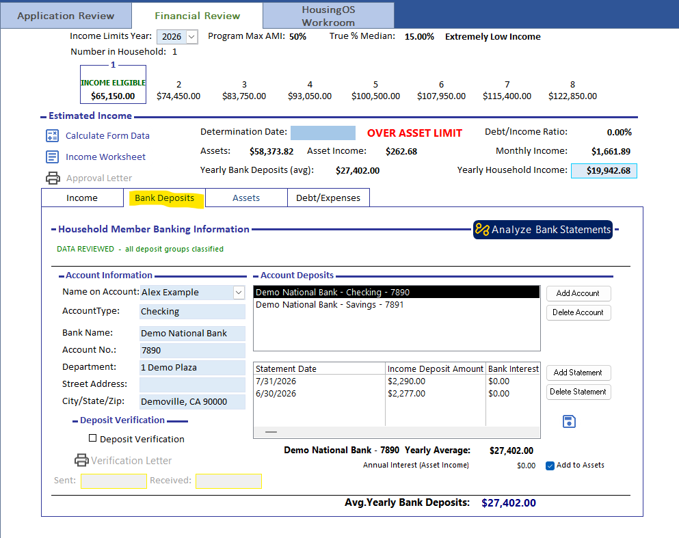679x538 pixels.
Task: Uncheck the Add to Assets checkbox
Action: [x=550, y=466]
